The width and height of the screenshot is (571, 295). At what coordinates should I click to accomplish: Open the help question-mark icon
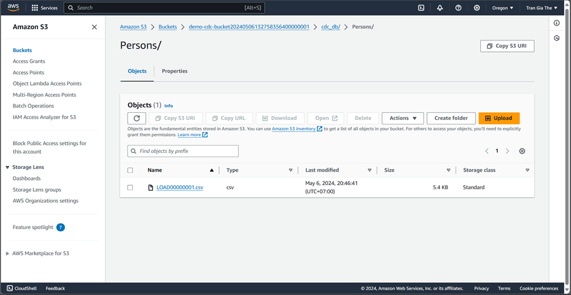[459, 8]
